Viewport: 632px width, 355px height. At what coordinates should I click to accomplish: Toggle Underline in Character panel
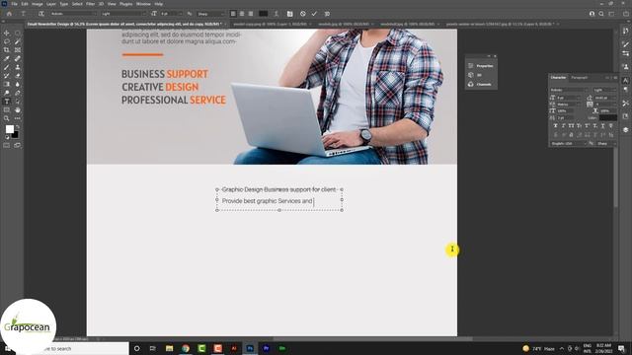coord(603,126)
